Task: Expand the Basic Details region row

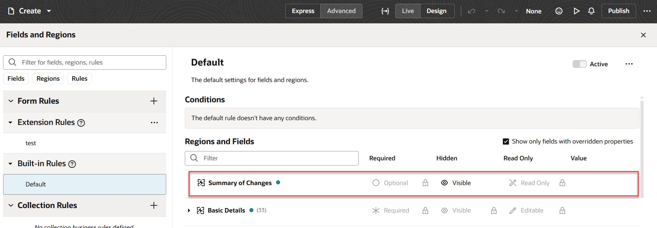Action: tap(189, 210)
